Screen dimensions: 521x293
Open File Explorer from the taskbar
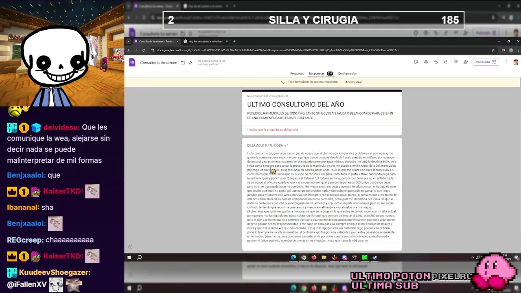pyautogui.click(x=324, y=257)
